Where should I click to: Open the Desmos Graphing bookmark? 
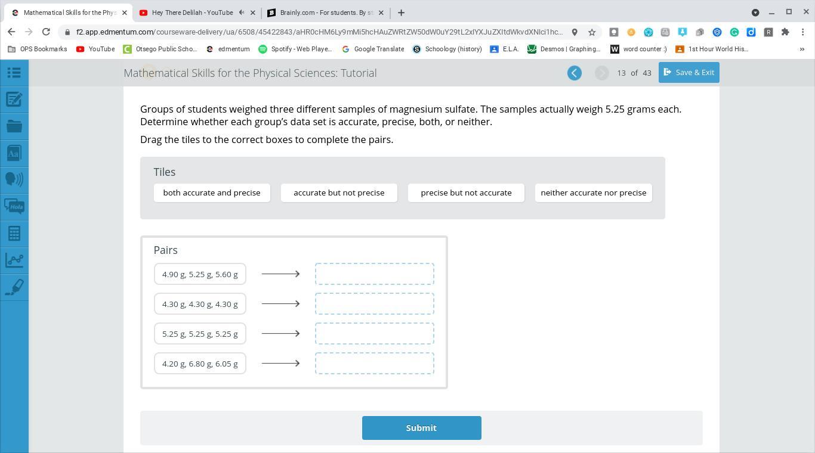click(x=564, y=49)
